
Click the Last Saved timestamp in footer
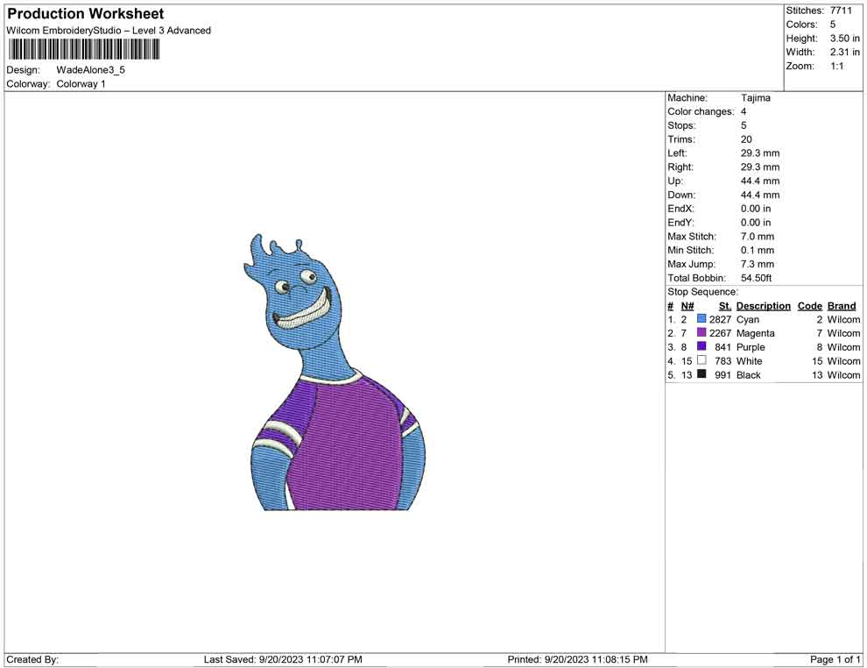click(x=283, y=660)
